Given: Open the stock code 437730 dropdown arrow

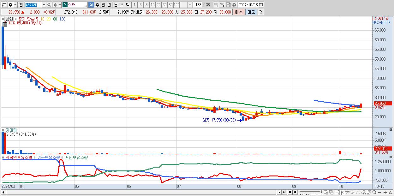Looking at the screenshot, I should pyautogui.click(x=44, y=5).
